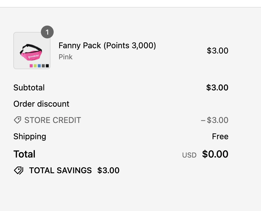Click the tags icon beside TOTAL SAVINGS

coord(19,171)
